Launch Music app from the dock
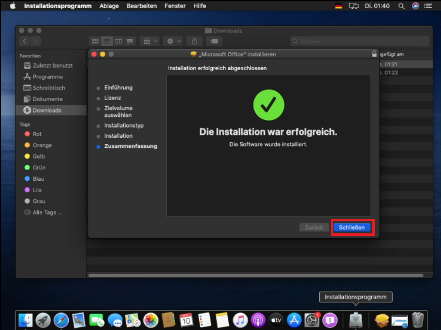 [x=240, y=320]
